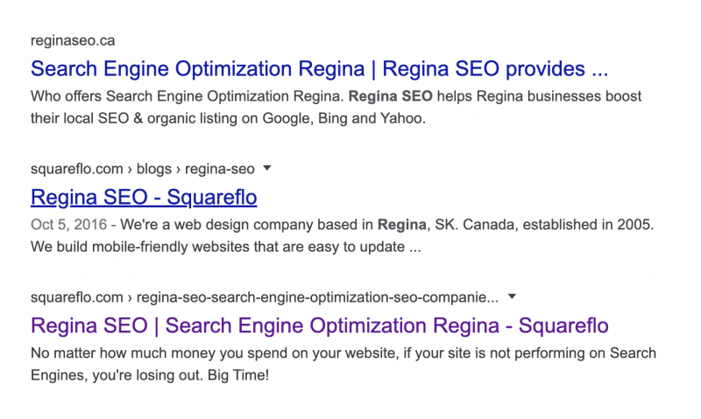This screenshot has width=701, height=419.
Task: Click the bold Regina SEO text in first snippet
Action: (x=390, y=96)
